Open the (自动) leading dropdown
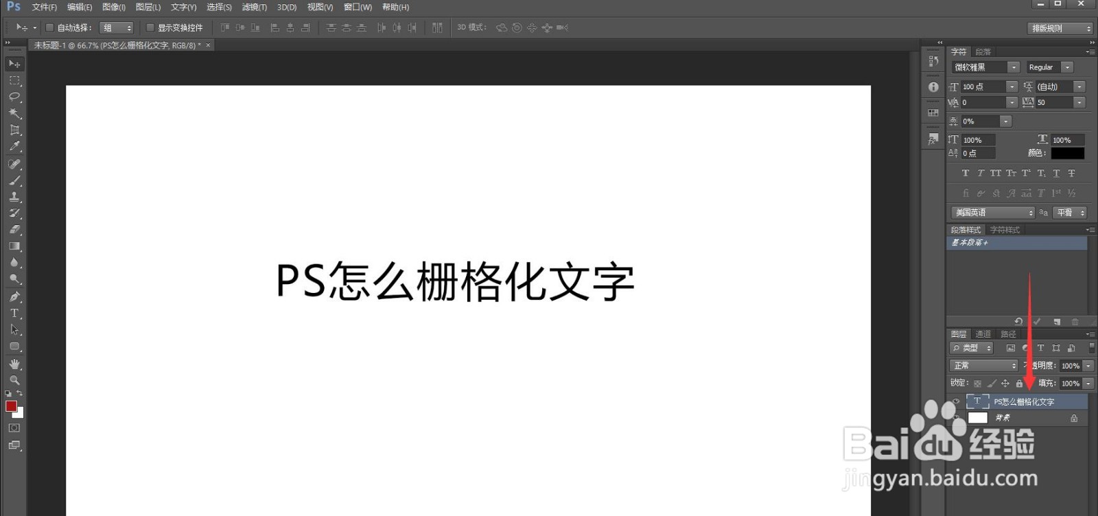This screenshot has width=1098, height=516. 1079,86
